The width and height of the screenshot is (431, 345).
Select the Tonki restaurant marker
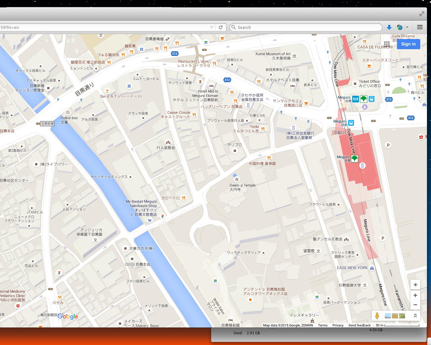(x=263, y=129)
